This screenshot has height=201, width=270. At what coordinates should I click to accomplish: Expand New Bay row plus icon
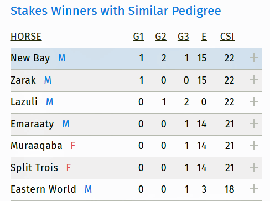(254, 58)
